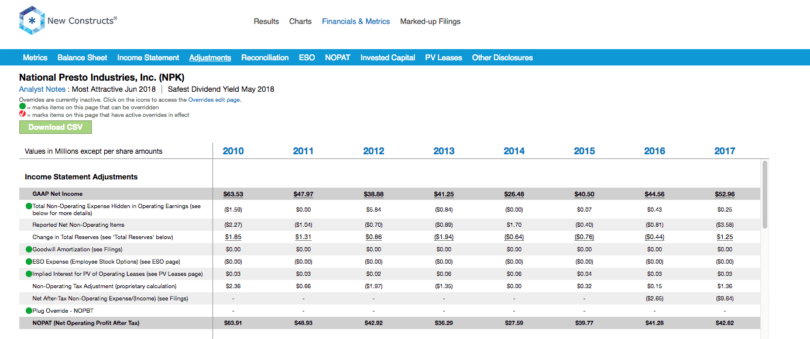Select the Adjustments sub-tab
Viewport: 810px width, 339px height.
[210, 57]
